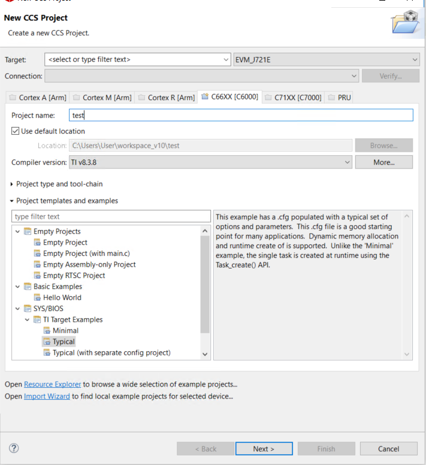Click the Hello World example icon
The width and height of the screenshot is (426, 465).
tap(38, 297)
